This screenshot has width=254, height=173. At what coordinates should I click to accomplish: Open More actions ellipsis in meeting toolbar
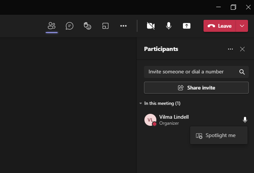[x=123, y=26]
